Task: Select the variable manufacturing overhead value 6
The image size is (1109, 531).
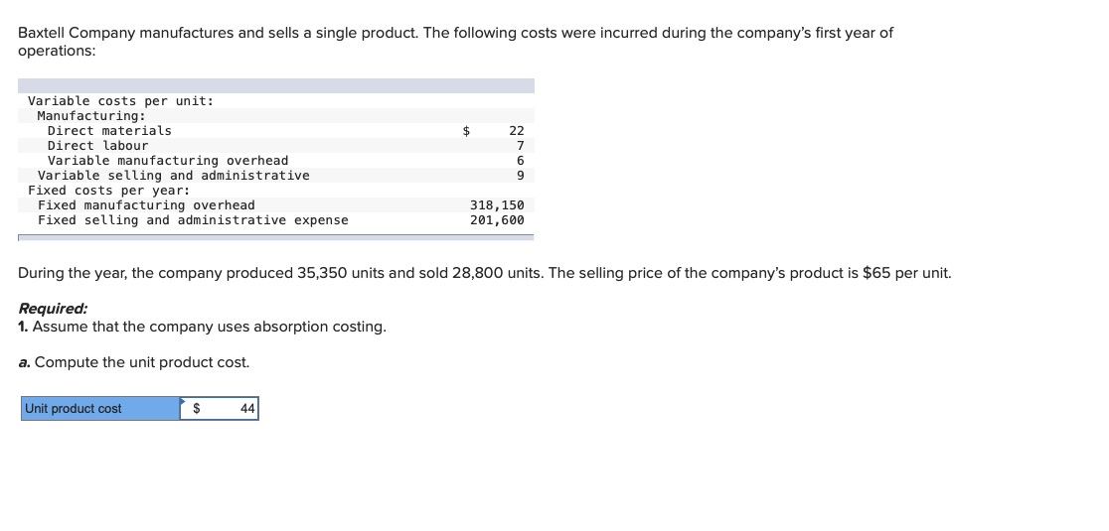Action: click(520, 161)
